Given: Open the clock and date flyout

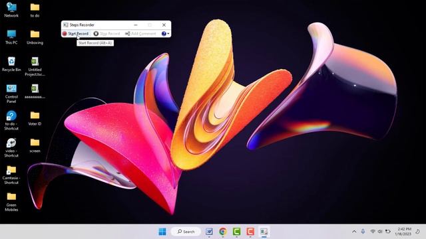Looking at the screenshot, I should (403, 232).
